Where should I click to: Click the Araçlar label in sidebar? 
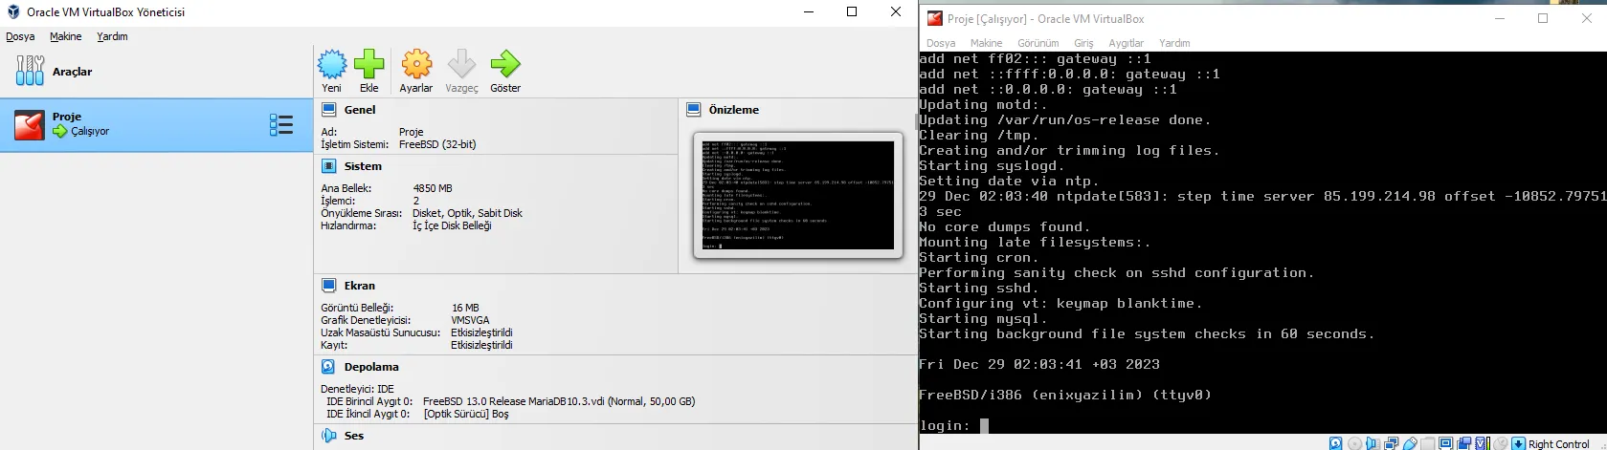click(73, 72)
